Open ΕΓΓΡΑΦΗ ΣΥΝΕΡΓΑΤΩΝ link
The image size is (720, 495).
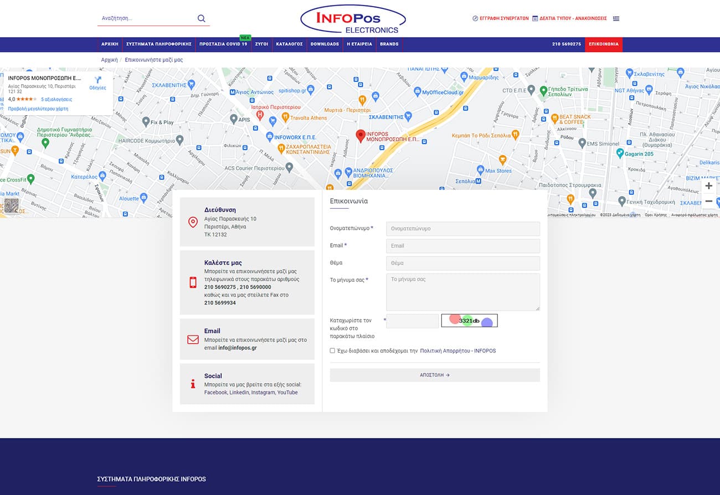(501, 18)
